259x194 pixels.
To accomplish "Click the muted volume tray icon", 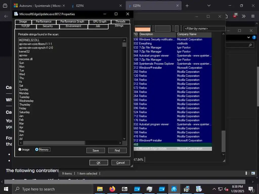I will (x=226, y=189).
